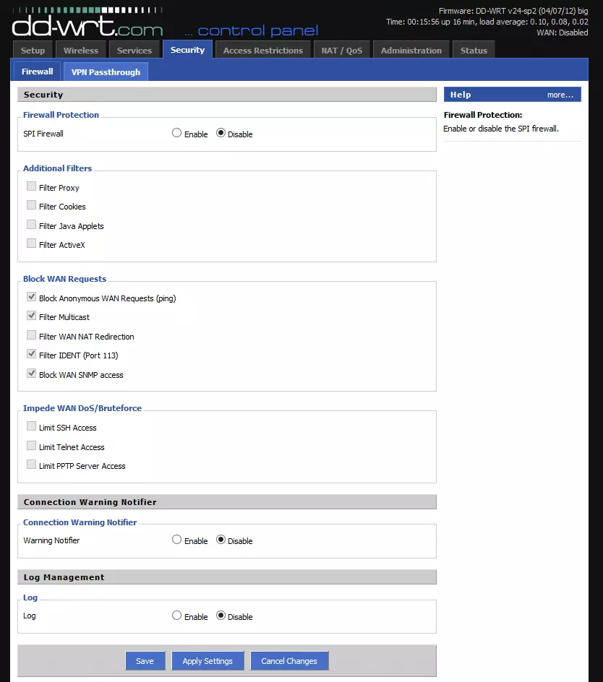Tick the Filter Java Applets checkbox
Screen dimensions: 603x682
31,225
